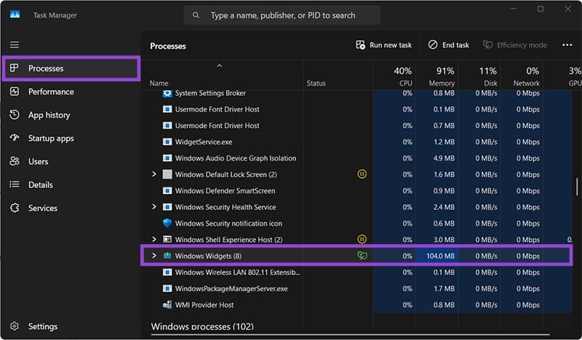The height and width of the screenshot is (340, 582).
Task: Select Windows Defender SmartScreen row
Action: coord(357,190)
